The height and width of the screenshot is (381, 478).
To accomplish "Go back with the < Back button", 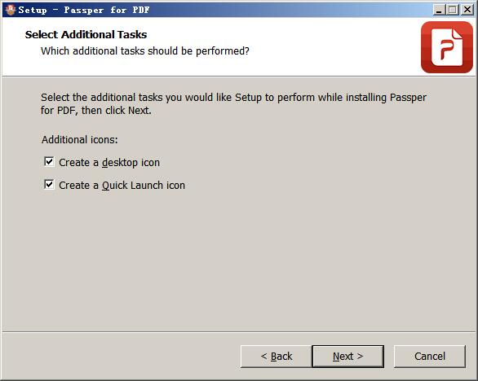I will point(277,357).
